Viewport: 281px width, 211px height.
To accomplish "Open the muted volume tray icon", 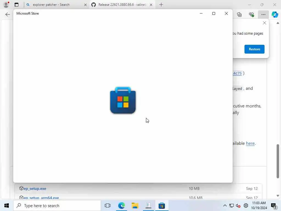I will (x=238, y=206).
